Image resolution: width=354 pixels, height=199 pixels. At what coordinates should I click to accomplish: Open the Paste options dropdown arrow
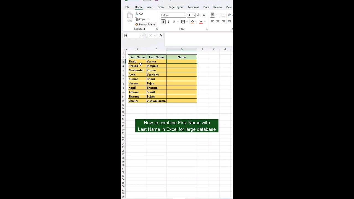click(x=129, y=24)
